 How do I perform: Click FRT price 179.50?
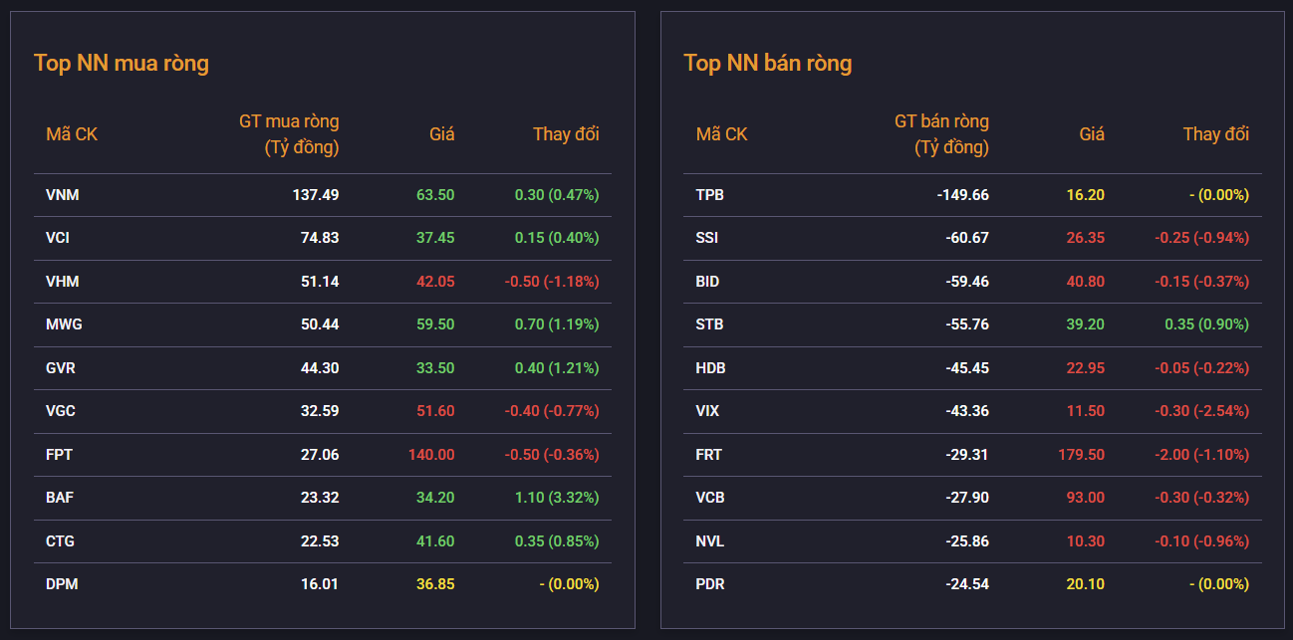coord(1082,455)
